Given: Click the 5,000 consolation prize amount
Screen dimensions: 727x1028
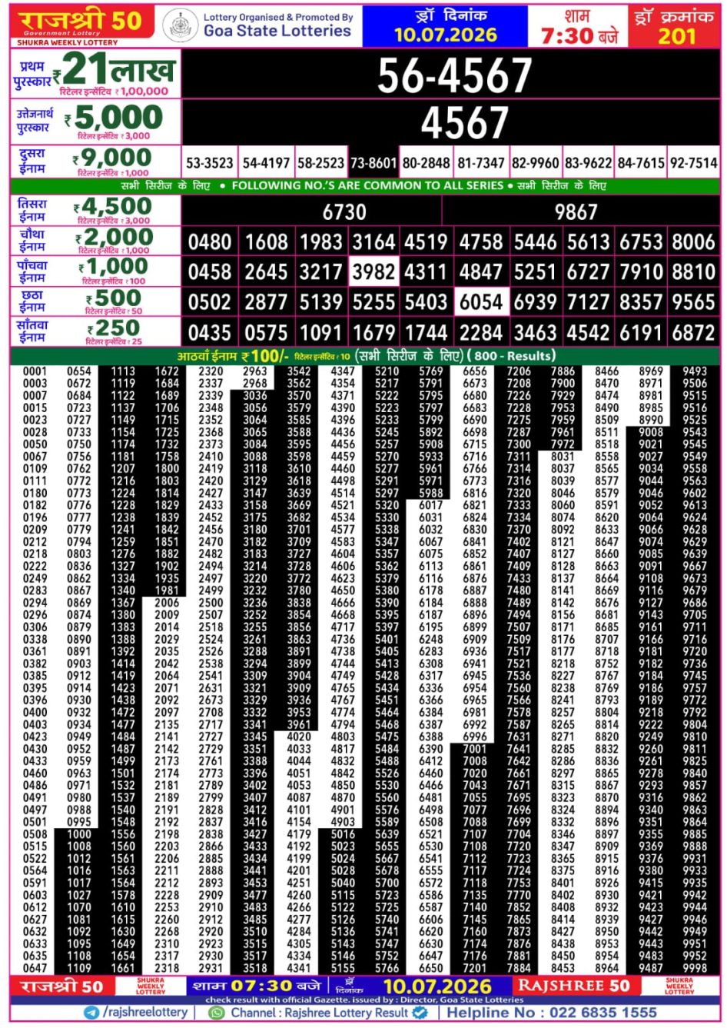Looking at the screenshot, I should 118,117.
